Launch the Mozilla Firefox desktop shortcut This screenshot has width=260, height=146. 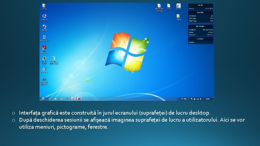point(44,60)
